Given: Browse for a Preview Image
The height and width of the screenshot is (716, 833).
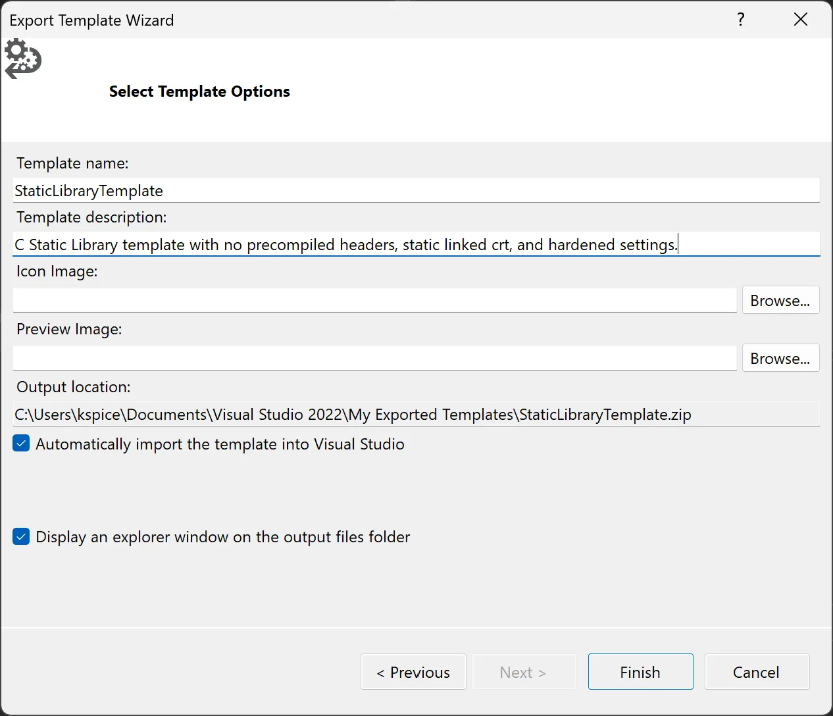Looking at the screenshot, I should (x=780, y=358).
